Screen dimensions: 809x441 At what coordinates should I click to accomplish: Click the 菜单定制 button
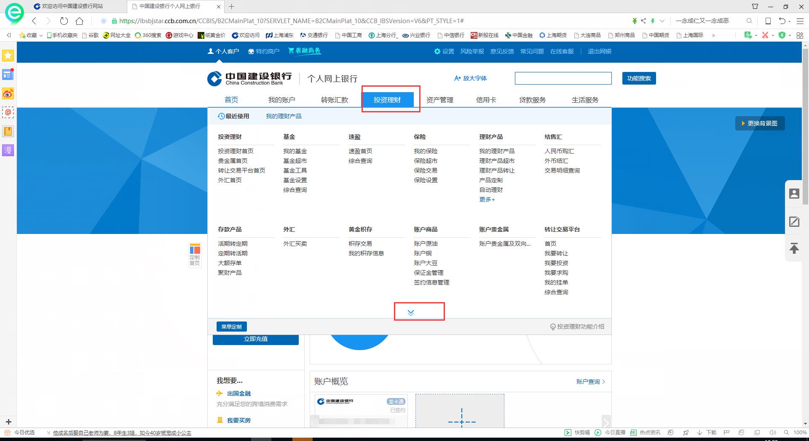pos(232,327)
